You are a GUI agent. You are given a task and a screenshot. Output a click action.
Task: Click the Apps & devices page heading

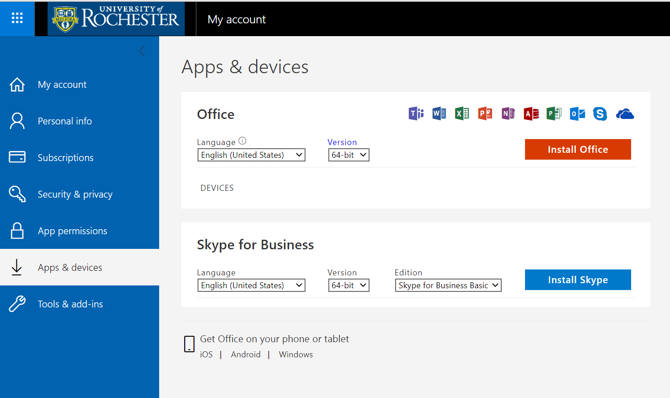tap(245, 67)
